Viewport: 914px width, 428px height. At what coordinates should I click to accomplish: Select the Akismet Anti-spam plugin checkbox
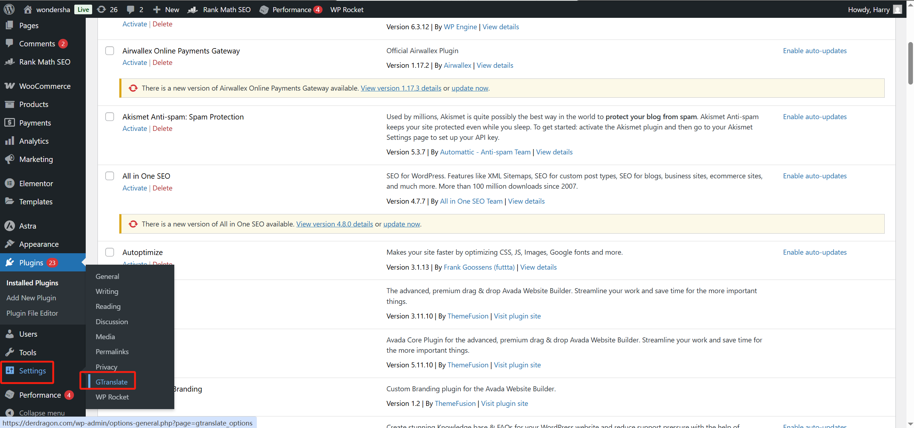tap(110, 117)
